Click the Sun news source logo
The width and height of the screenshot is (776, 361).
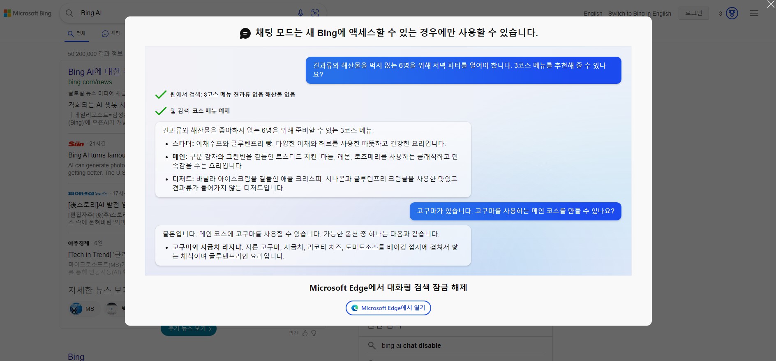click(76, 143)
